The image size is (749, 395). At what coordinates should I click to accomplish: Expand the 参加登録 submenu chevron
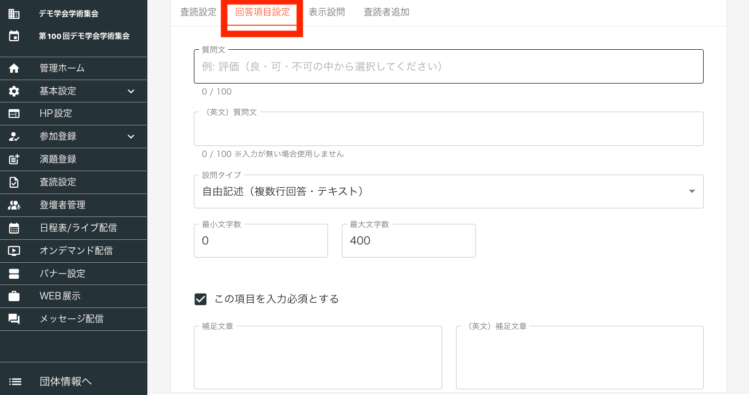pyautogui.click(x=131, y=136)
